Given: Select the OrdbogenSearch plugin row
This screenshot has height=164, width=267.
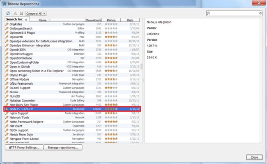Looking at the screenshot, I should pyautogui.click(x=72, y=28).
